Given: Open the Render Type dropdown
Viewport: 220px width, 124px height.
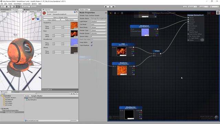Looking at the screenshot, I should [99, 30].
